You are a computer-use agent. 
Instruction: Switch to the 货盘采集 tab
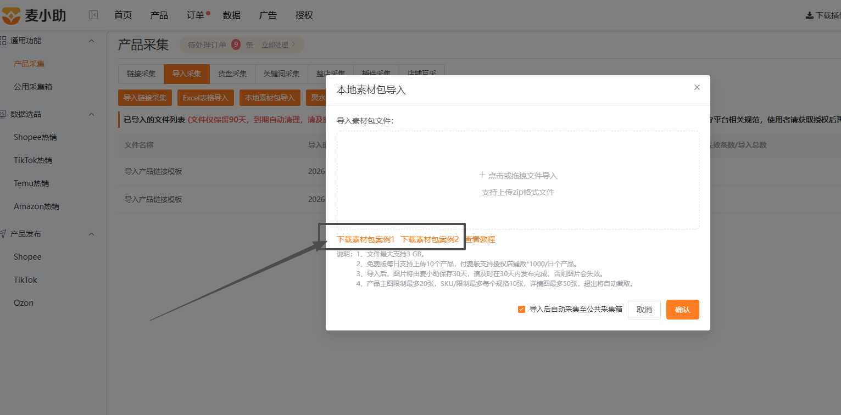pos(232,74)
